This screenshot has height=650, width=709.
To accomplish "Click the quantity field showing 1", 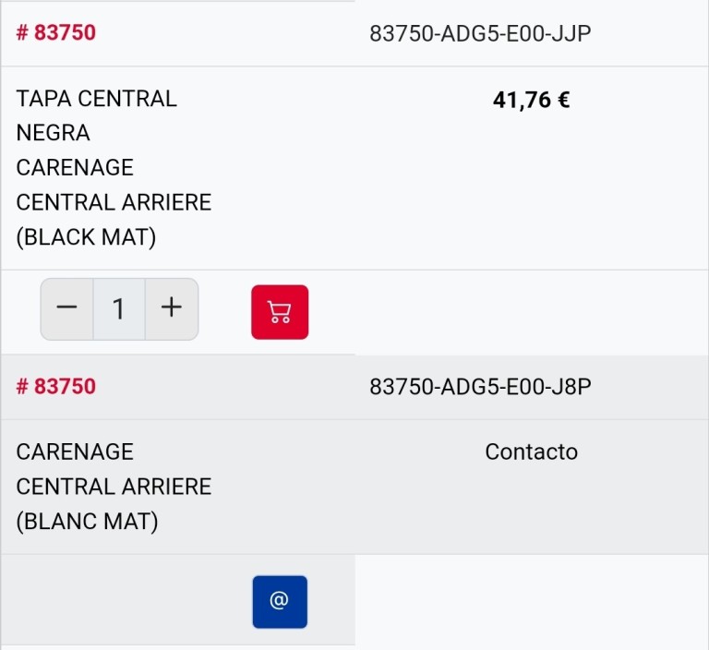I will coord(118,309).
